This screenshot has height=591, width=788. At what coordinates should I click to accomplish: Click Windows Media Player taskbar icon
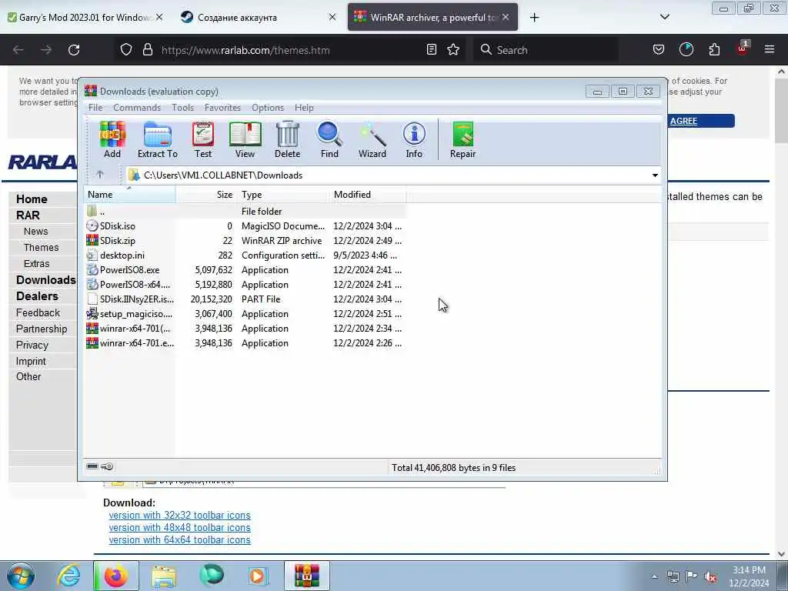(258, 576)
